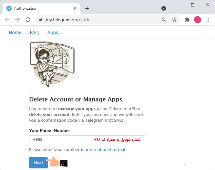Bookmark this page with the star icon
215x170 pixels.
pyautogui.click(x=174, y=20)
